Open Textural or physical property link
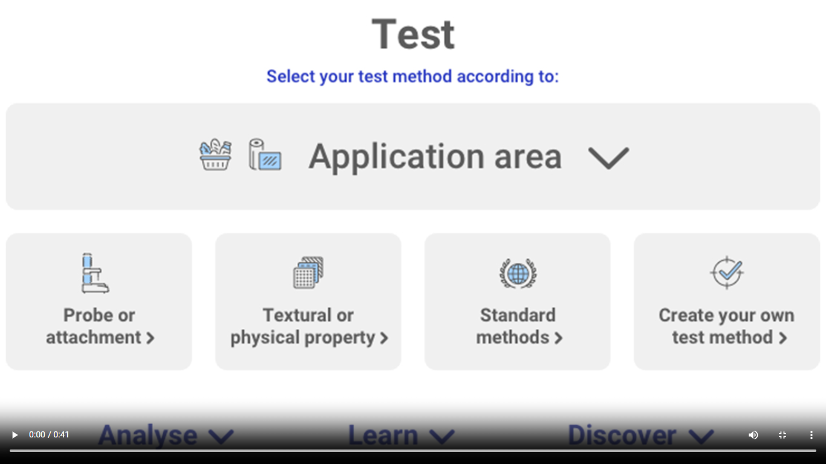Screen dimensions: 826x464 coord(308,326)
